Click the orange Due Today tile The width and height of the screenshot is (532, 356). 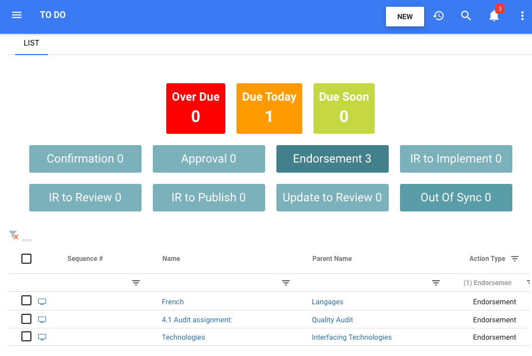[269, 109]
